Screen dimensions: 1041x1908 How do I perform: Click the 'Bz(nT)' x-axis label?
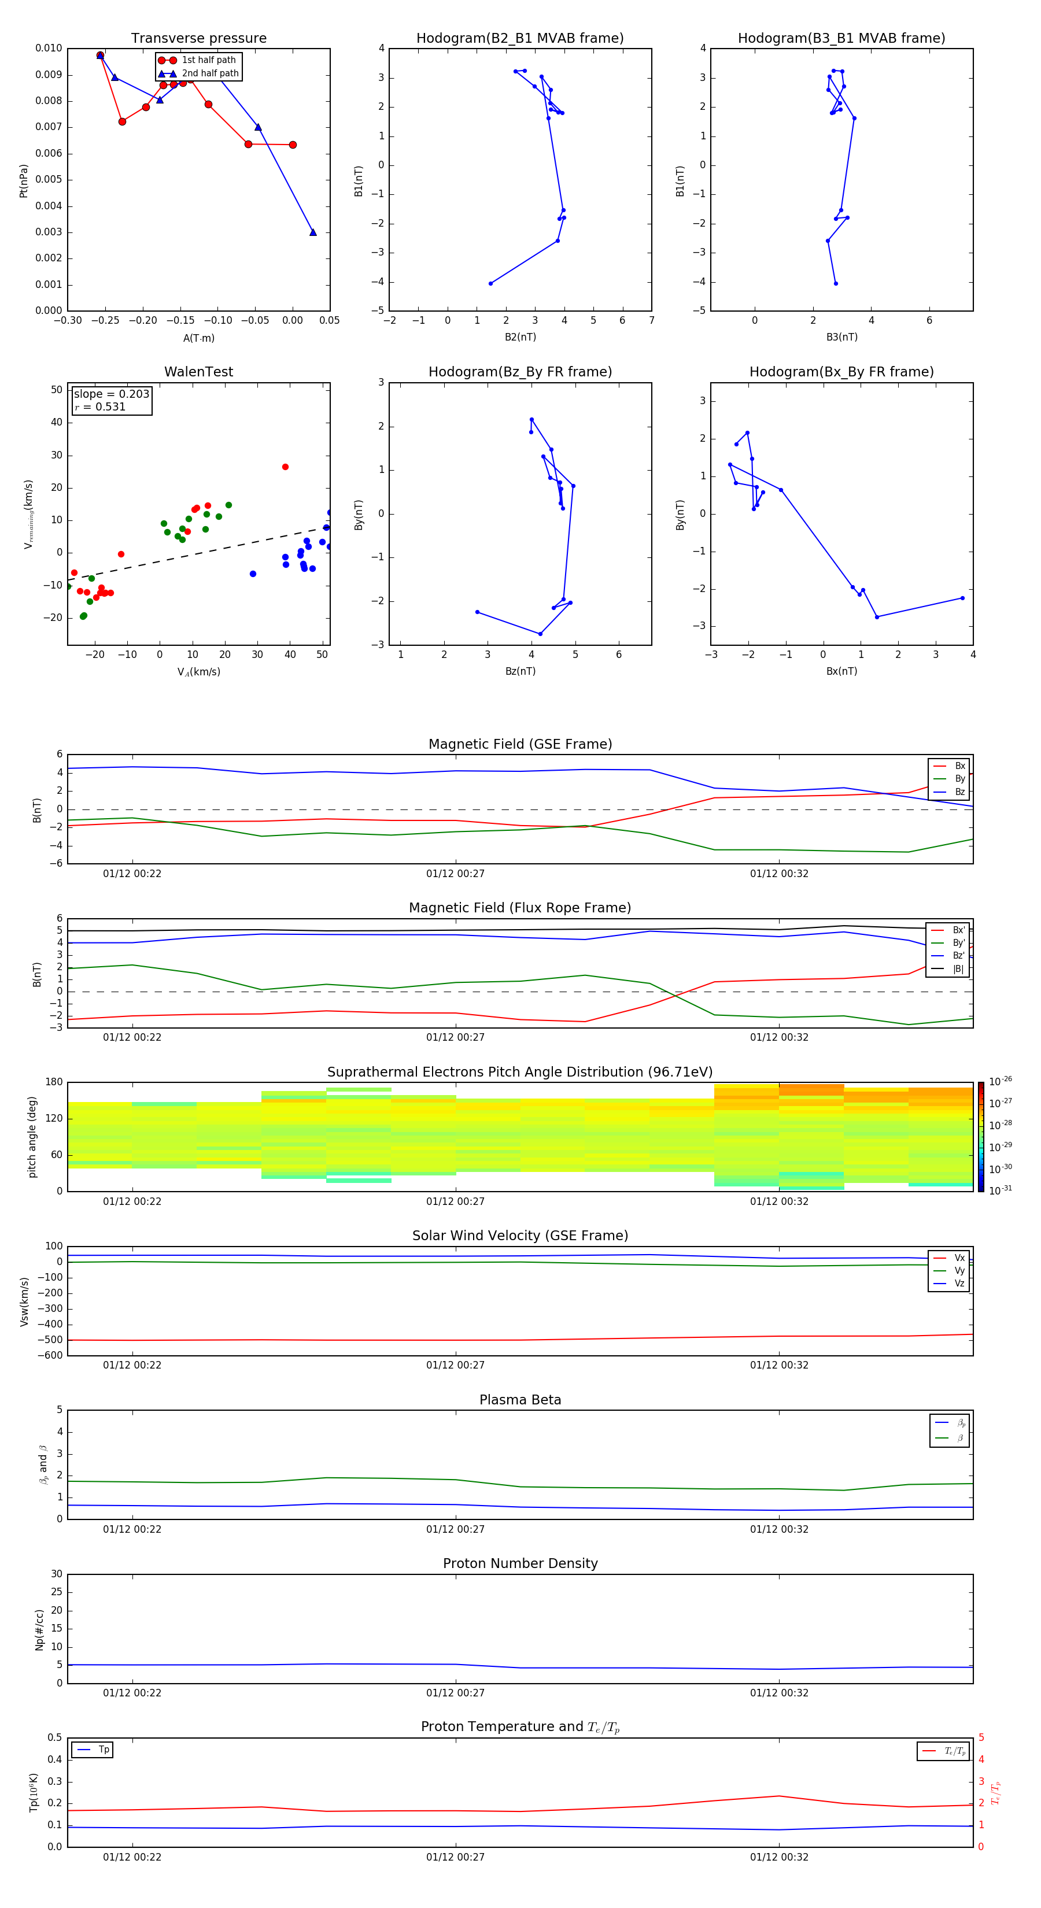click(520, 671)
